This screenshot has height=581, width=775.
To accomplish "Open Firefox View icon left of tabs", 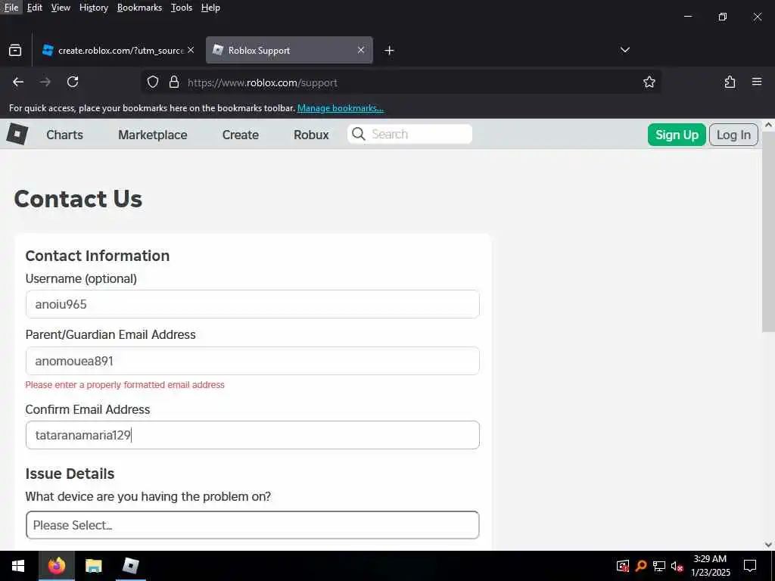I will coord(15,51).
